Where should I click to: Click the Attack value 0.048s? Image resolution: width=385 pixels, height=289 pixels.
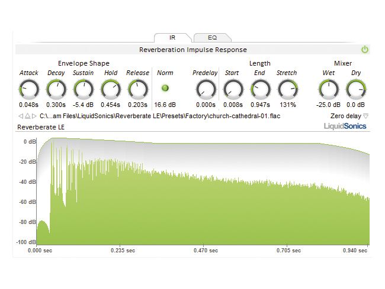[x=29, y=105]
